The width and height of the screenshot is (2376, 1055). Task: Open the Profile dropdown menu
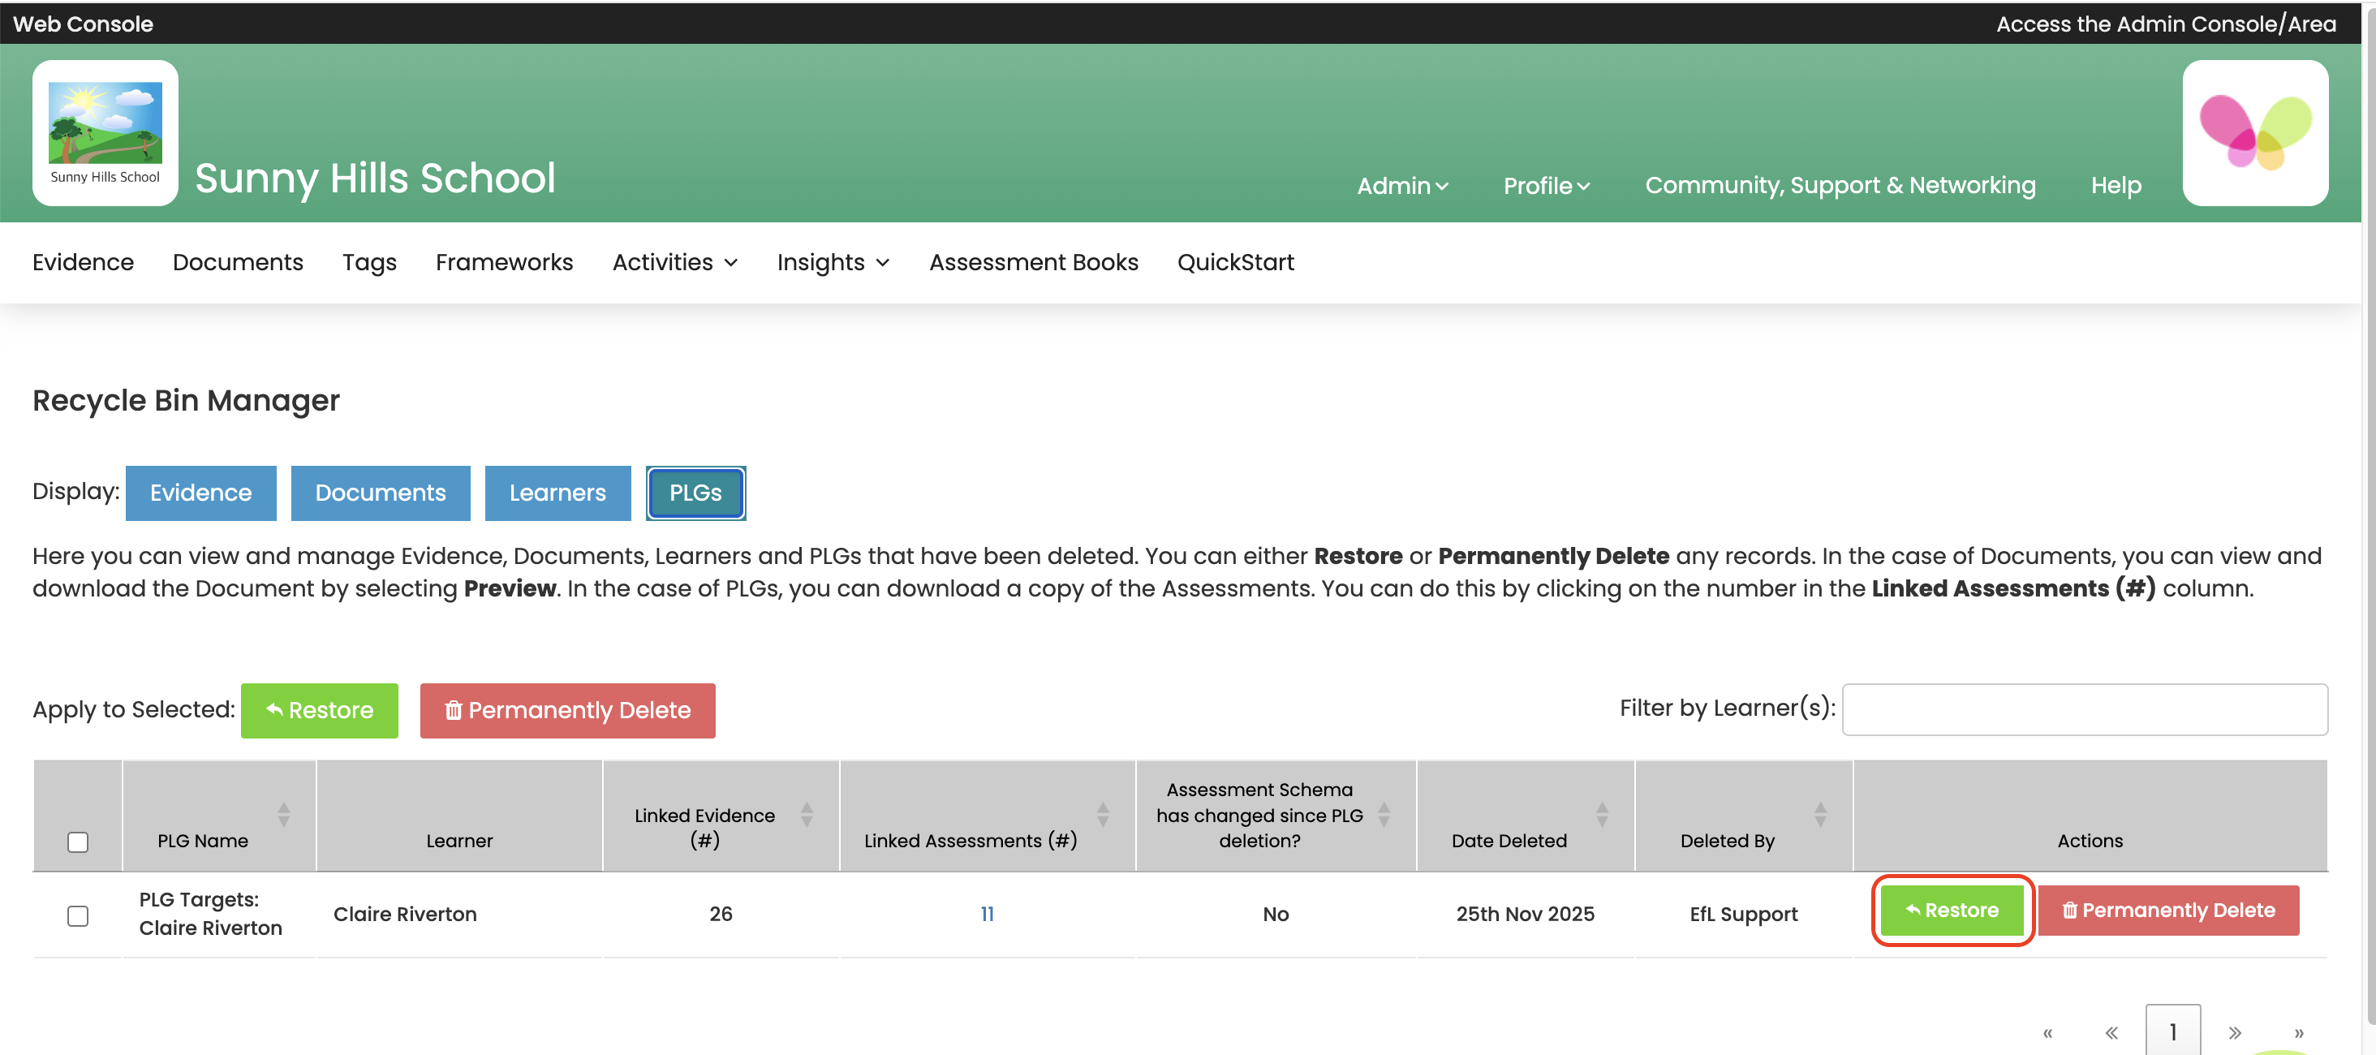tap(1546, 185)
